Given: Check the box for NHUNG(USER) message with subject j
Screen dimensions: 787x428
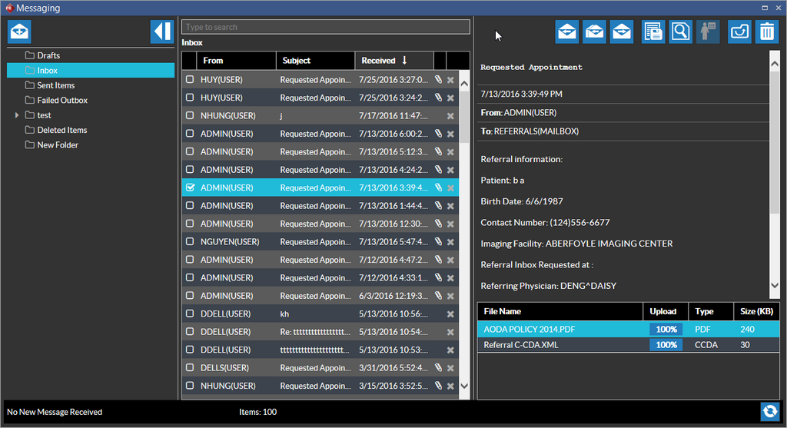Looking at the screenshot, I should click(x=190, y=115).
